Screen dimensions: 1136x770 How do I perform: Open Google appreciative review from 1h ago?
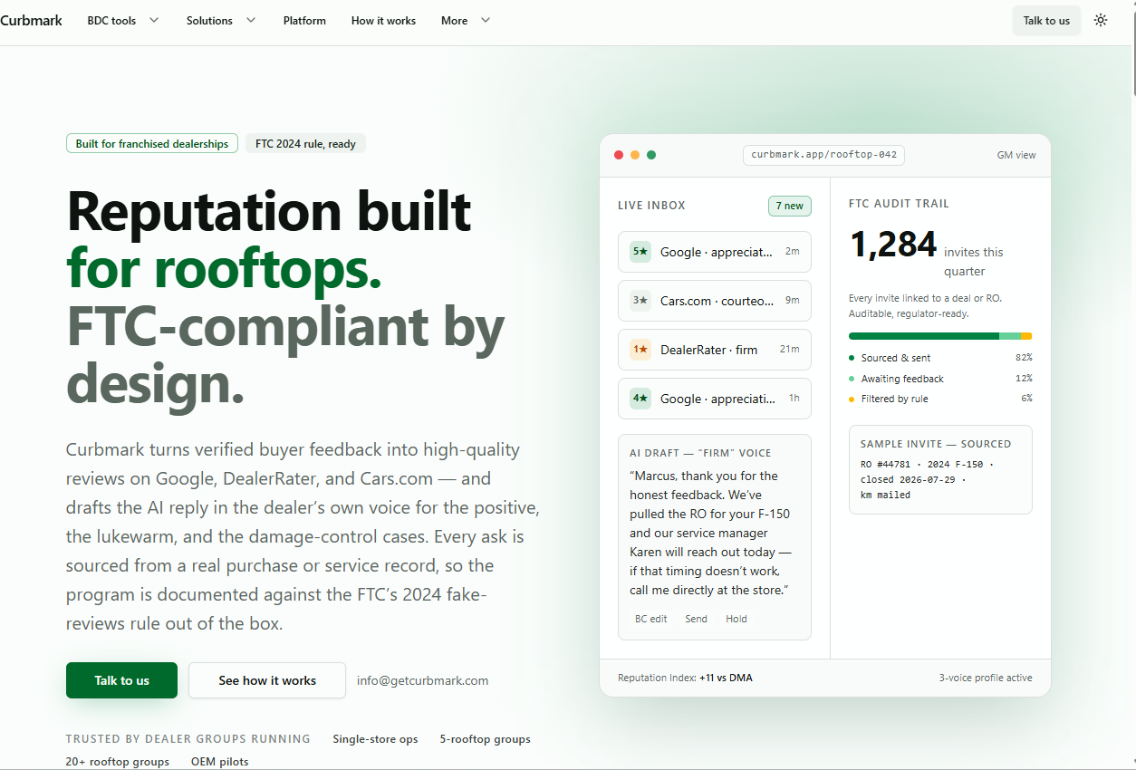coord(715,399)
